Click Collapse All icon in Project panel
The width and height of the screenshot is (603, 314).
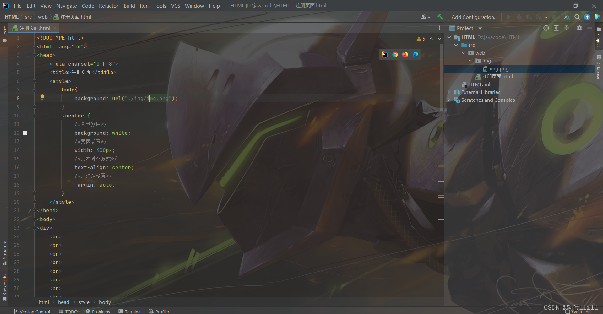pos(567,28)
